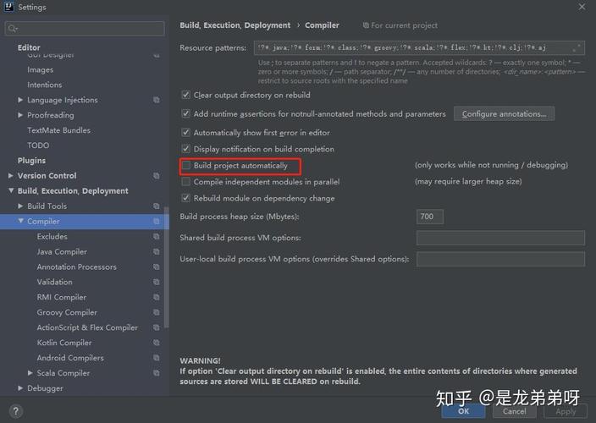The height and width of the screenshot is (423, 596).
Task: Click the project-level icon beside Kotlin Compiler
Action: point(157,343)
